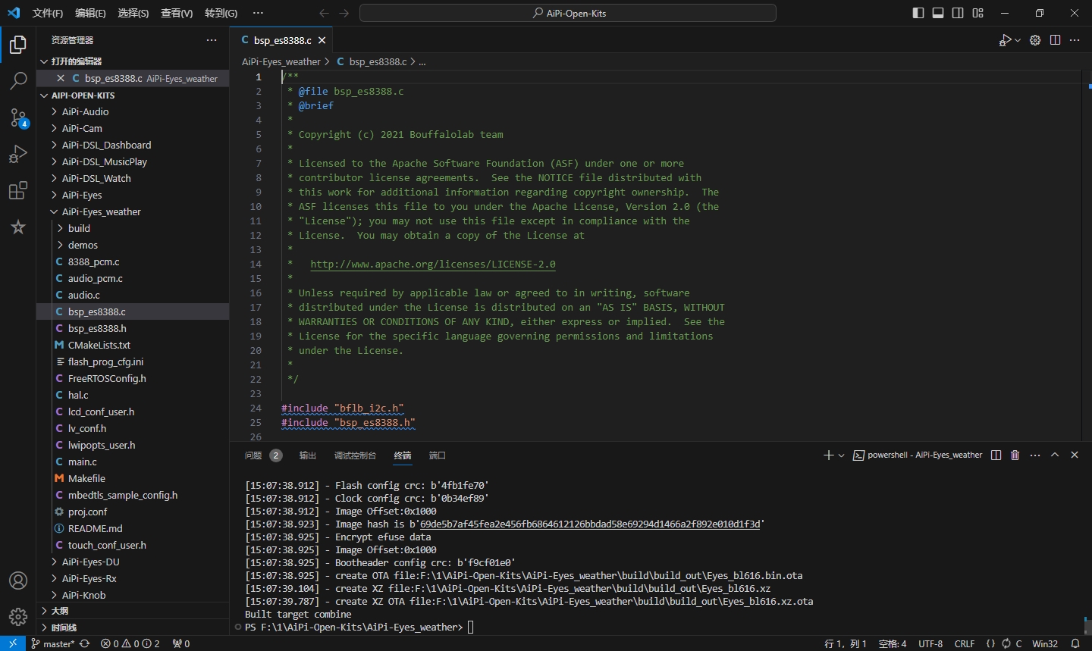The width and height of the screenshot is (1092, 651).
Task: Toggle bottom panel visibility
Action: [x=938, y=13]
